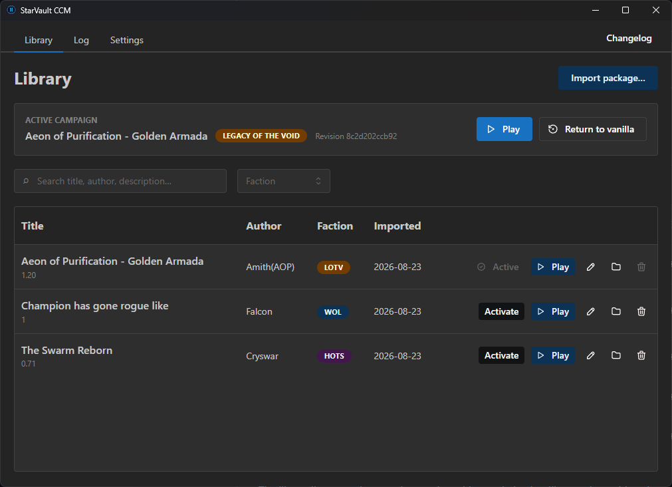Open folder for Aeon of Purification campaign
The width and height of the screenshot is (672, 487).
pos(616,267)
